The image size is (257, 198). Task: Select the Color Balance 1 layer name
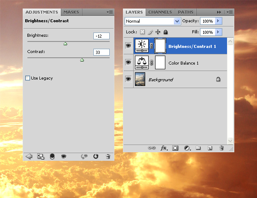(x=183, y=63)
